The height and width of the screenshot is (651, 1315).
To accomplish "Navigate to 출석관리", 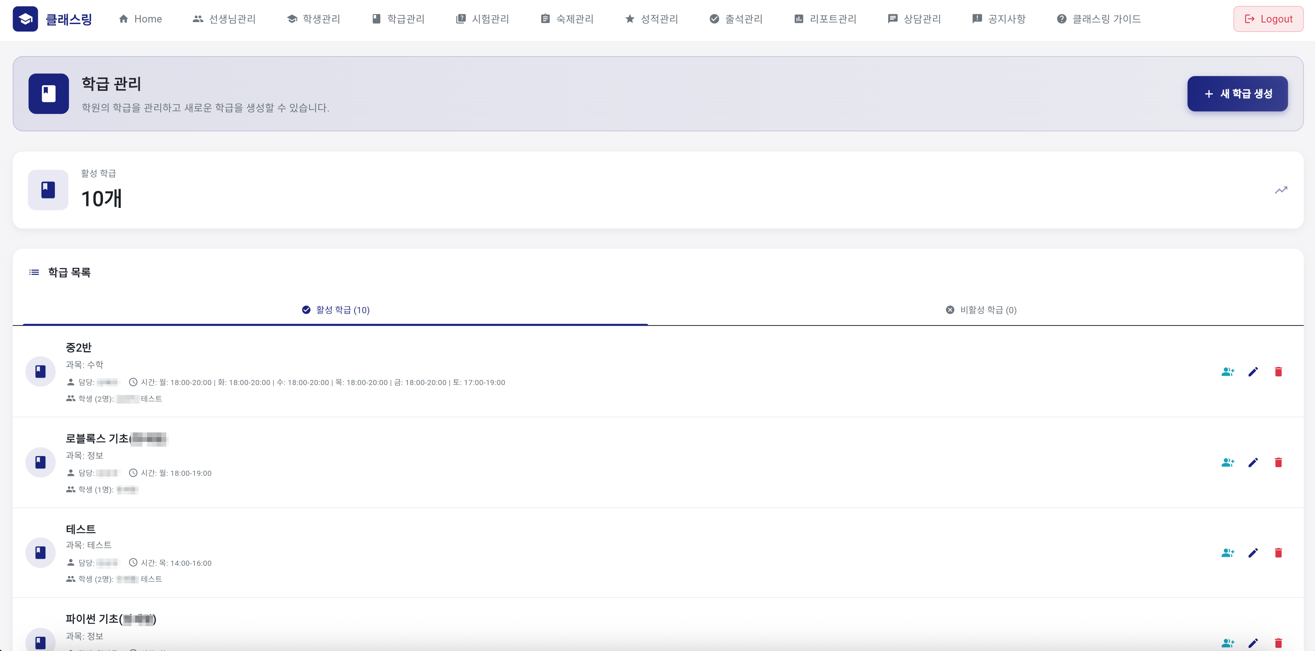I will [735, 19].
